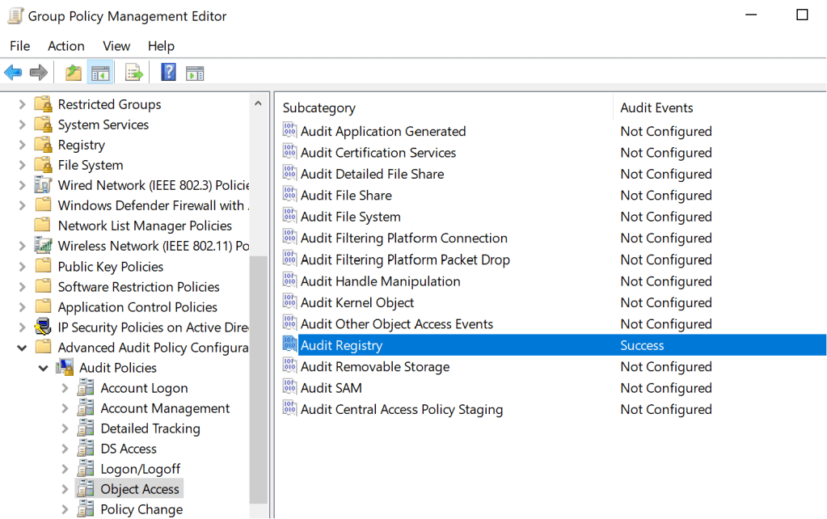The width and height of the screenshot is (827, 519).
Task: Click the Export List toolbar icon
Action: [134, 73]
